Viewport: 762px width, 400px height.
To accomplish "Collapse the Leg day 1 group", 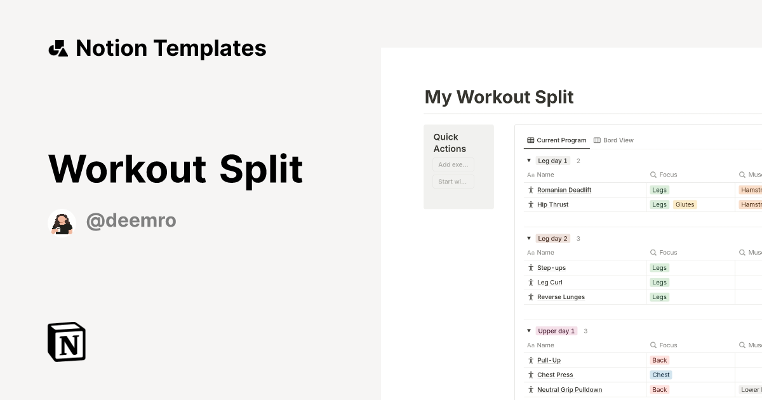I will pyautogui.click(x=528, y=161).
